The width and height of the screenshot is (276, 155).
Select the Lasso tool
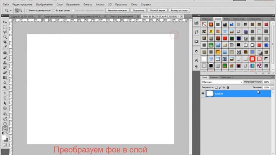pos(5,32)
